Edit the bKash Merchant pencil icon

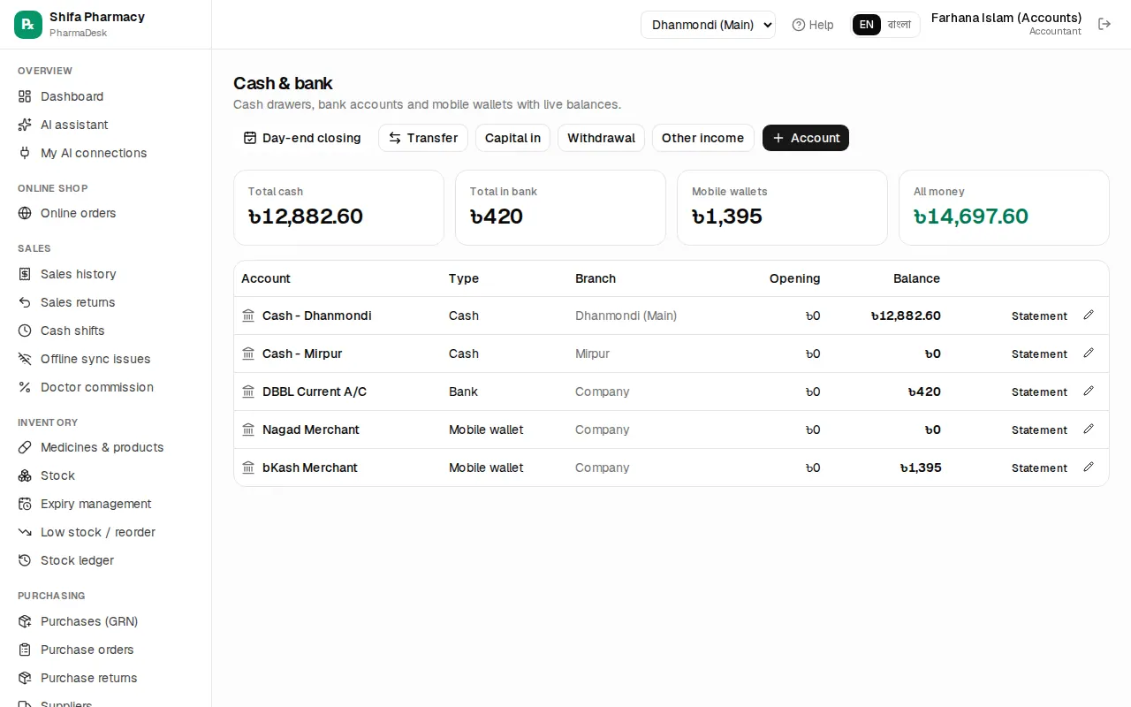[x=1089, y=467]
